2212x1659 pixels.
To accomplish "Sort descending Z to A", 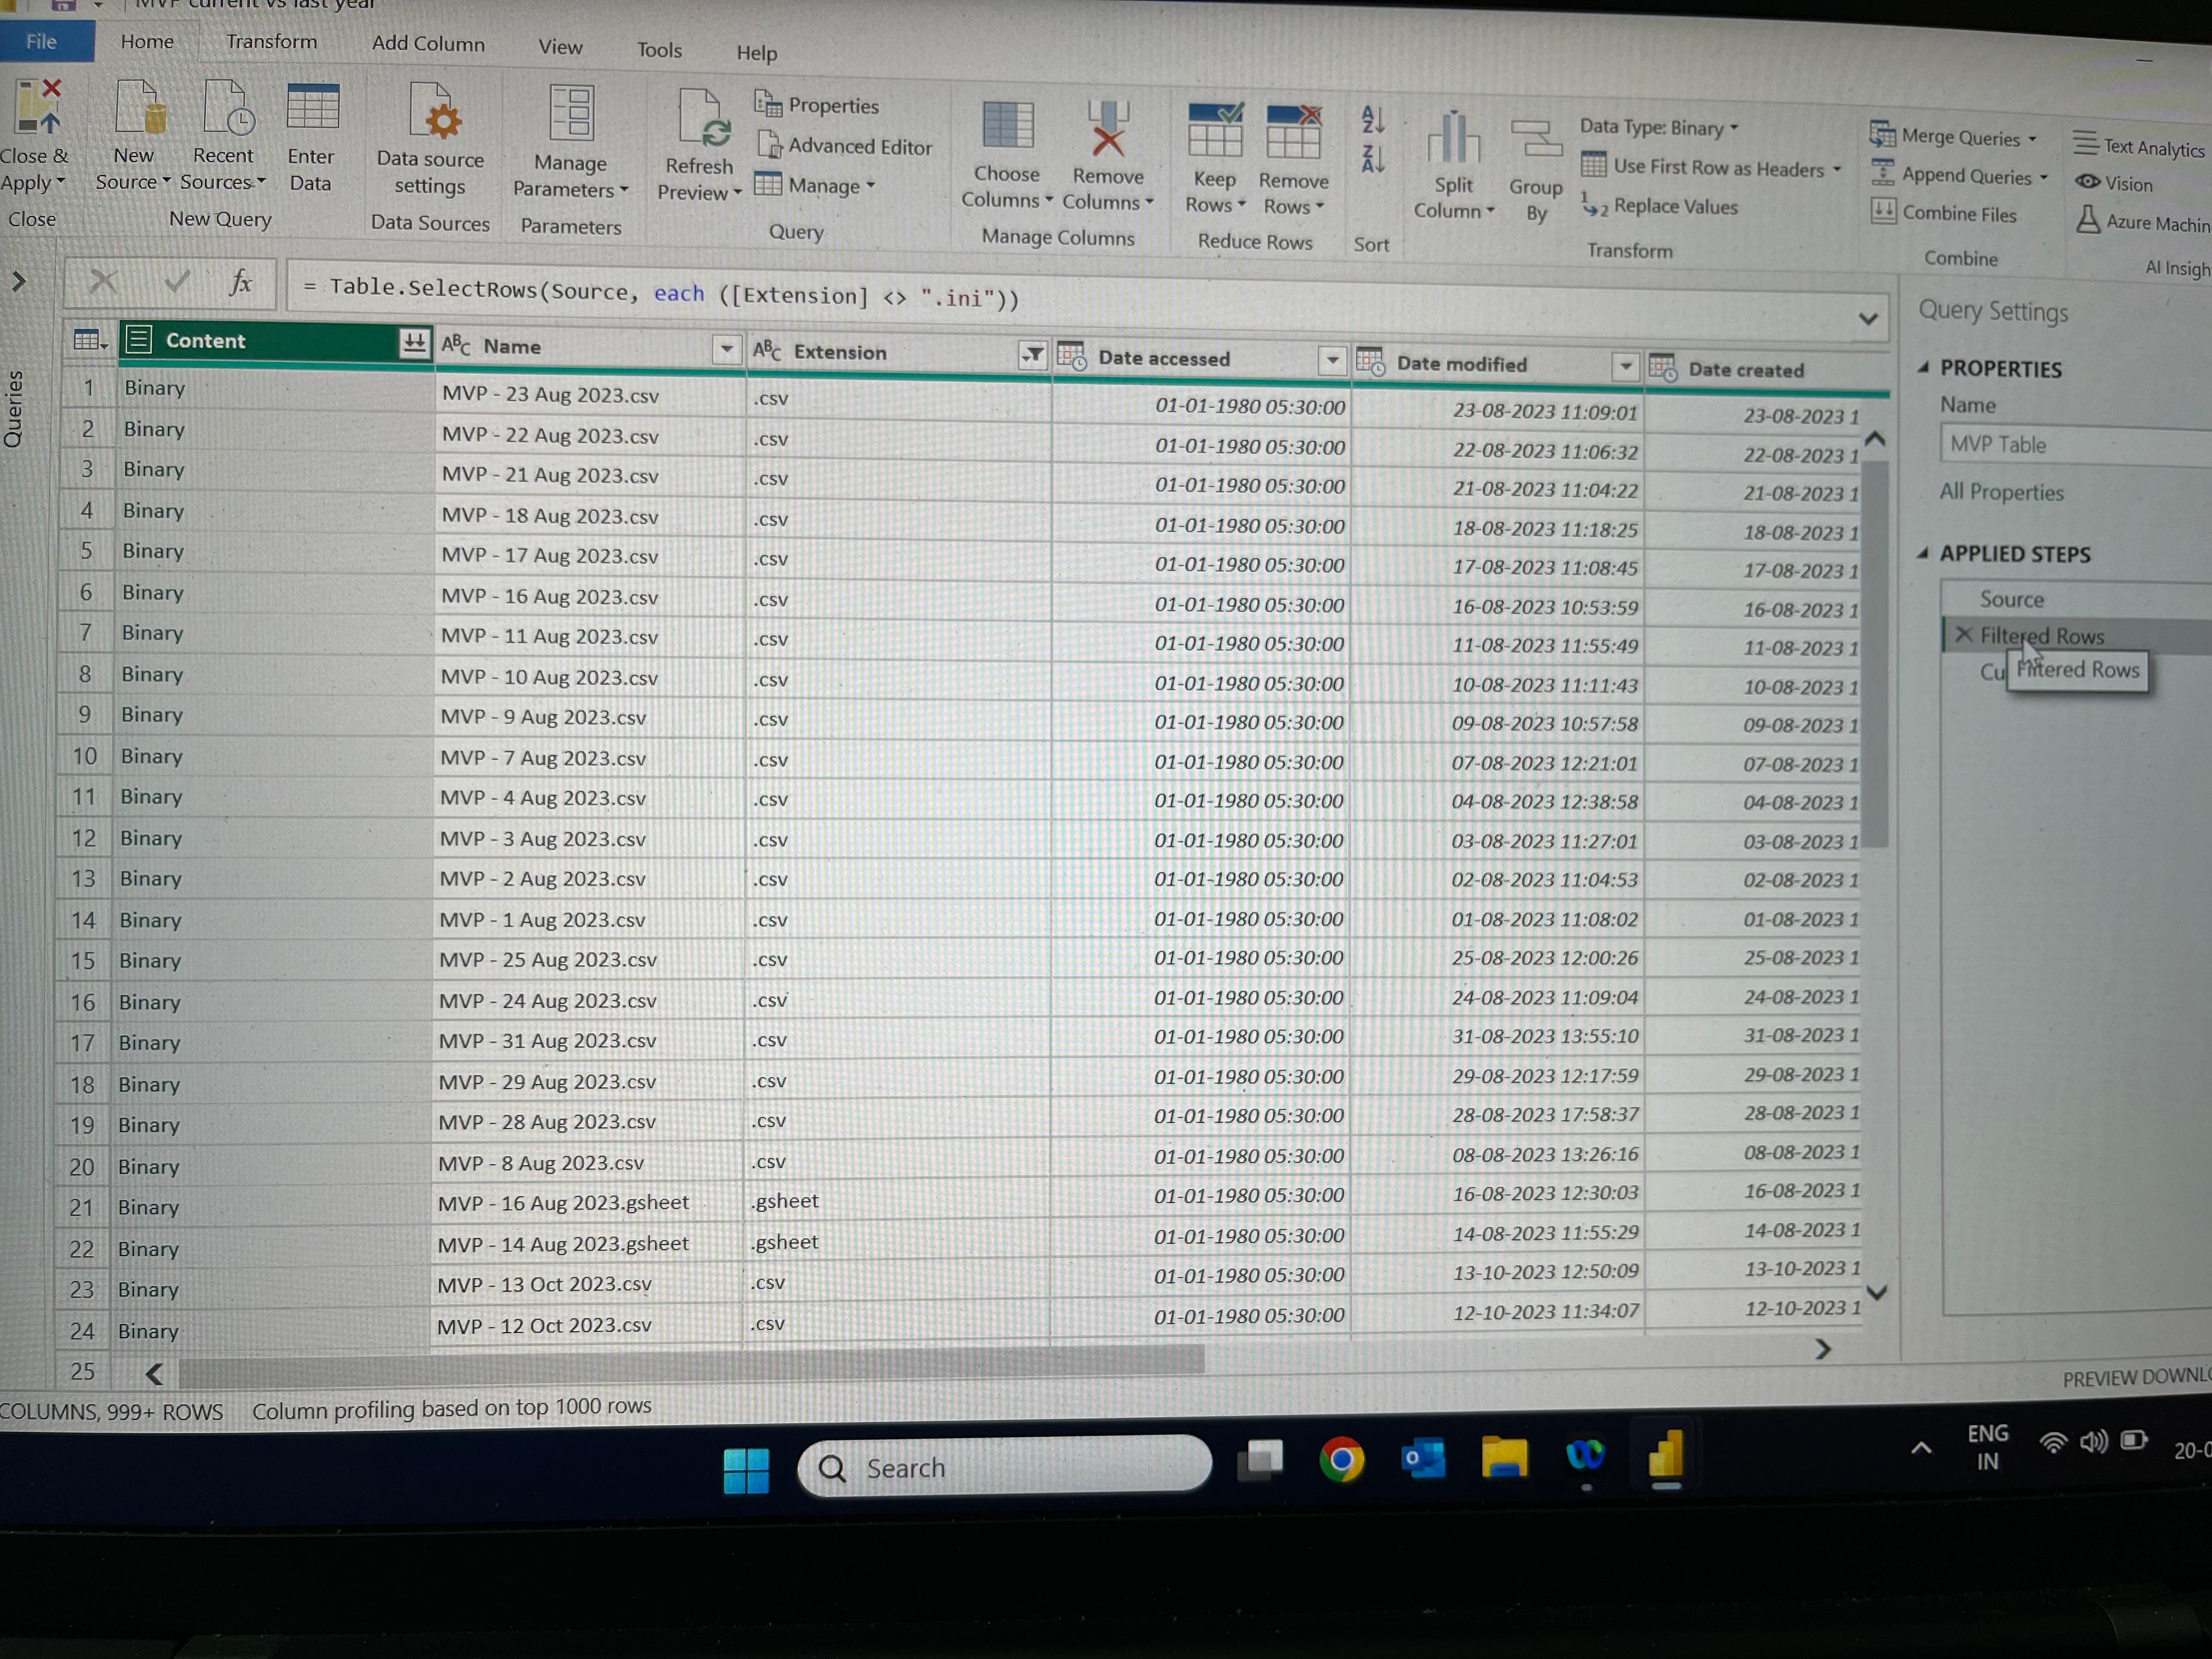I will tap(1373, 160).
